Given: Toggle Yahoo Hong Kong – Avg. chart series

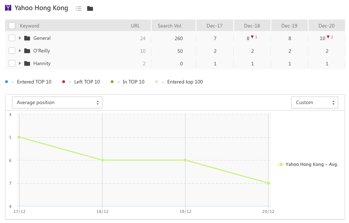Looking at the screenshot, I should (308, 164).
